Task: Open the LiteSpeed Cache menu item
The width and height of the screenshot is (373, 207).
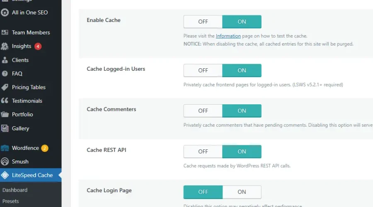Action: pyautogui.click(x=32, y=175)
